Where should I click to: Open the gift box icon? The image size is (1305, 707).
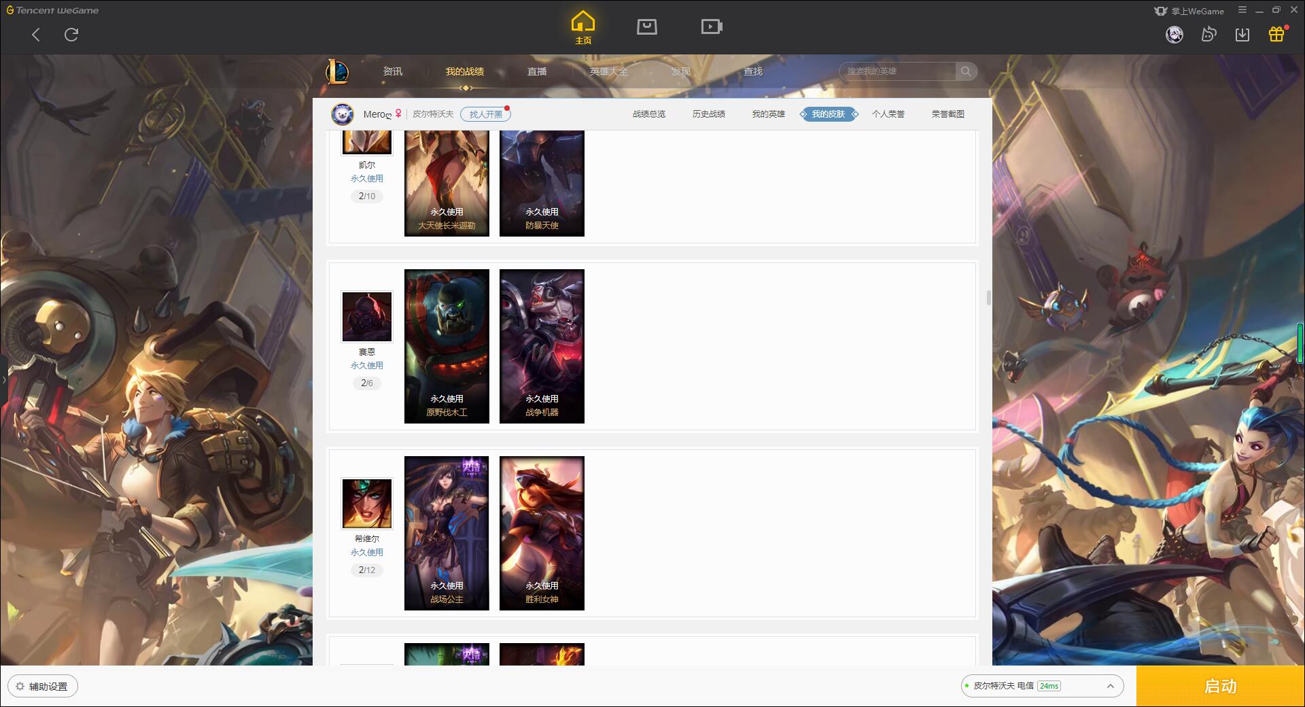[x=1276, y=34]
